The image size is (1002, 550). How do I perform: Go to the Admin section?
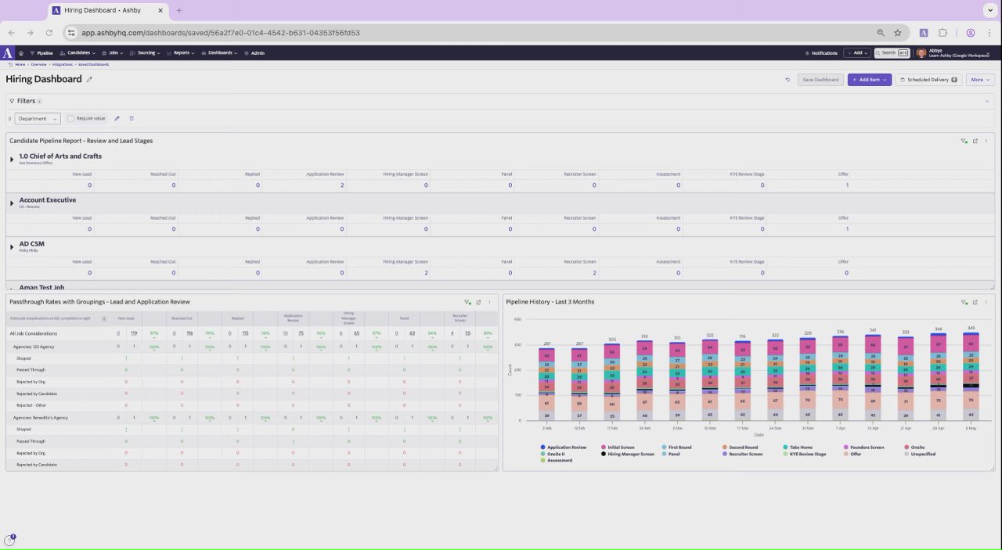[x=254, y=53]
